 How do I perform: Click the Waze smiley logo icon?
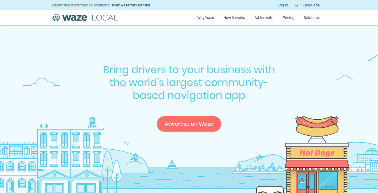point(56,18)
